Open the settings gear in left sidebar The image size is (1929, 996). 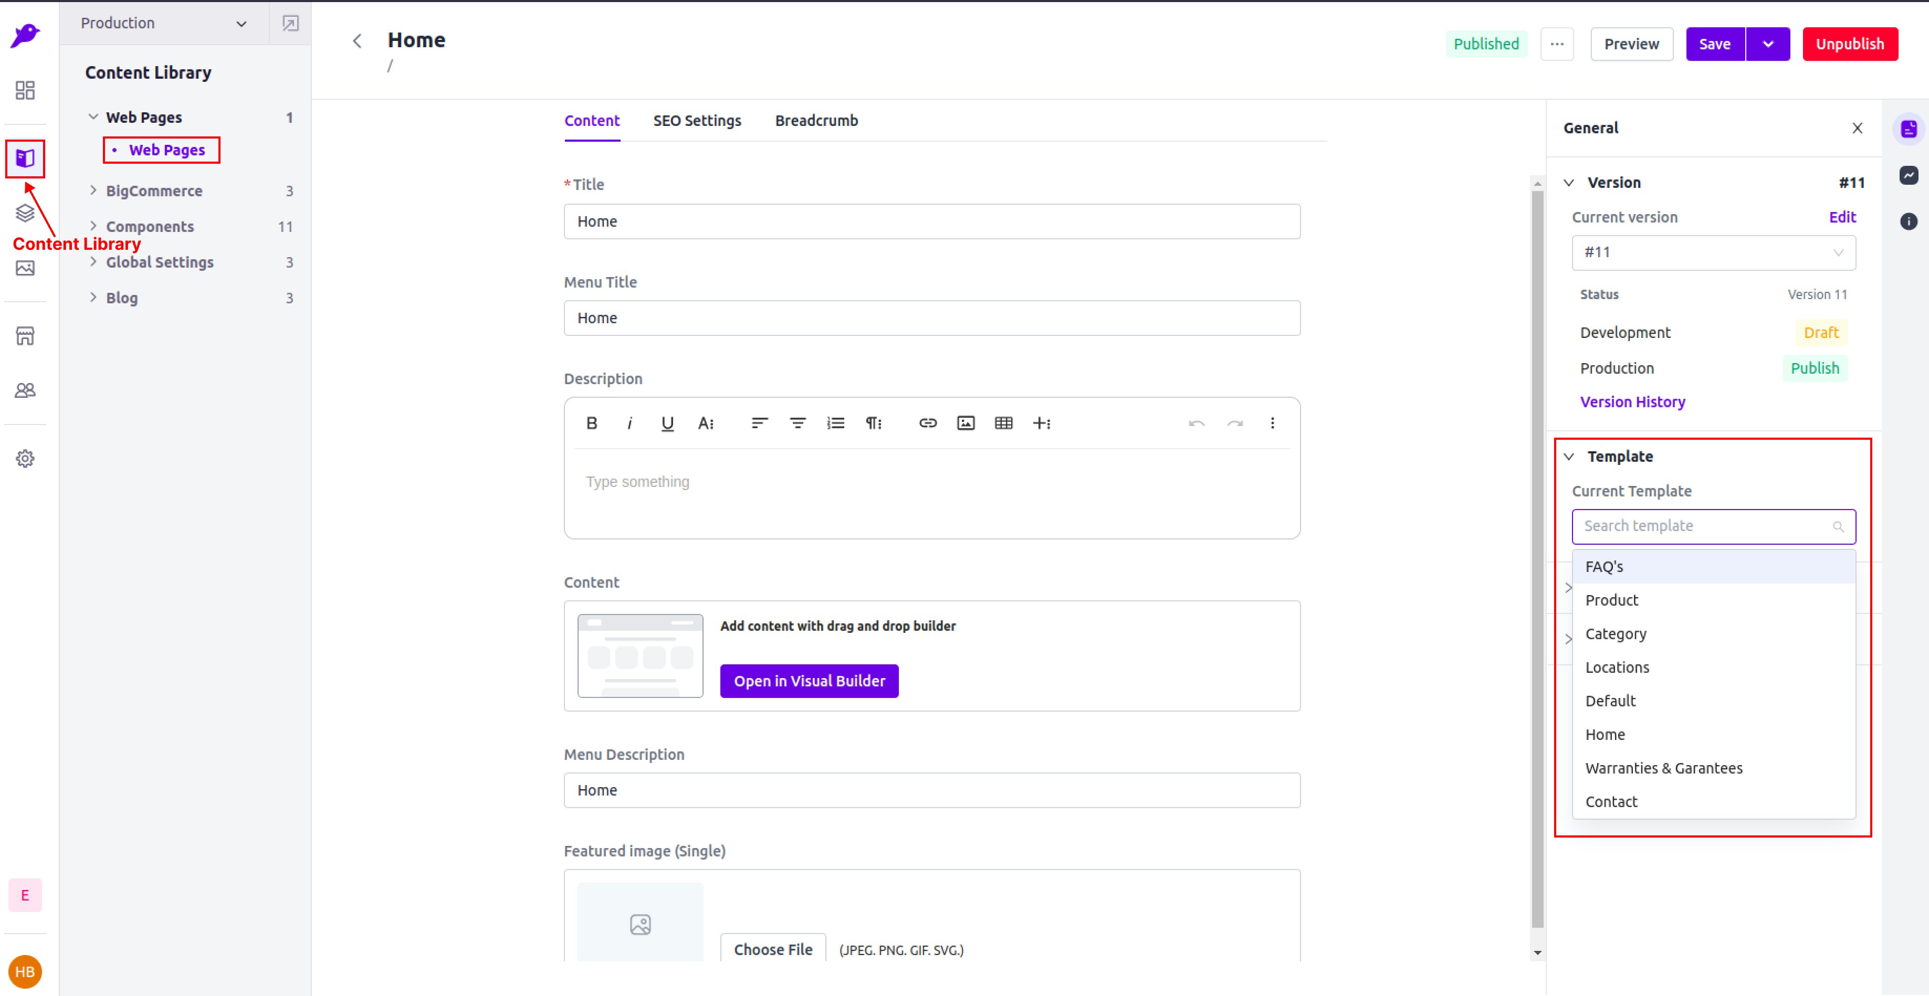pos(25,459)
